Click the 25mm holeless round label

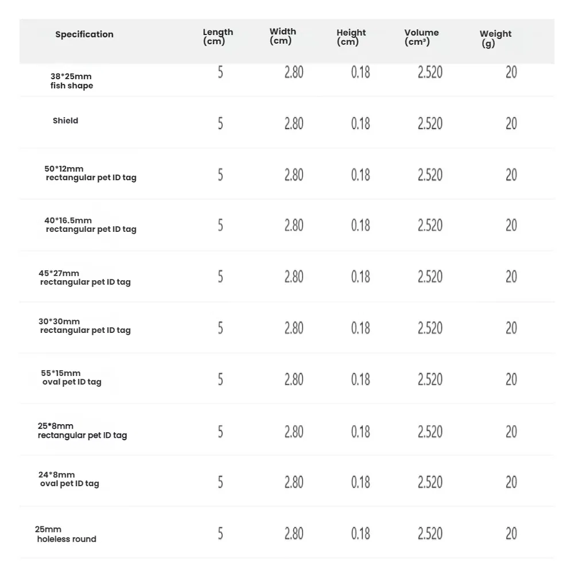tap(66, 534)
